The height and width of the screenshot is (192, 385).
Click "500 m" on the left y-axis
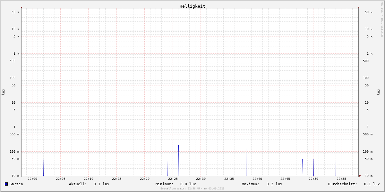point(14,134)
